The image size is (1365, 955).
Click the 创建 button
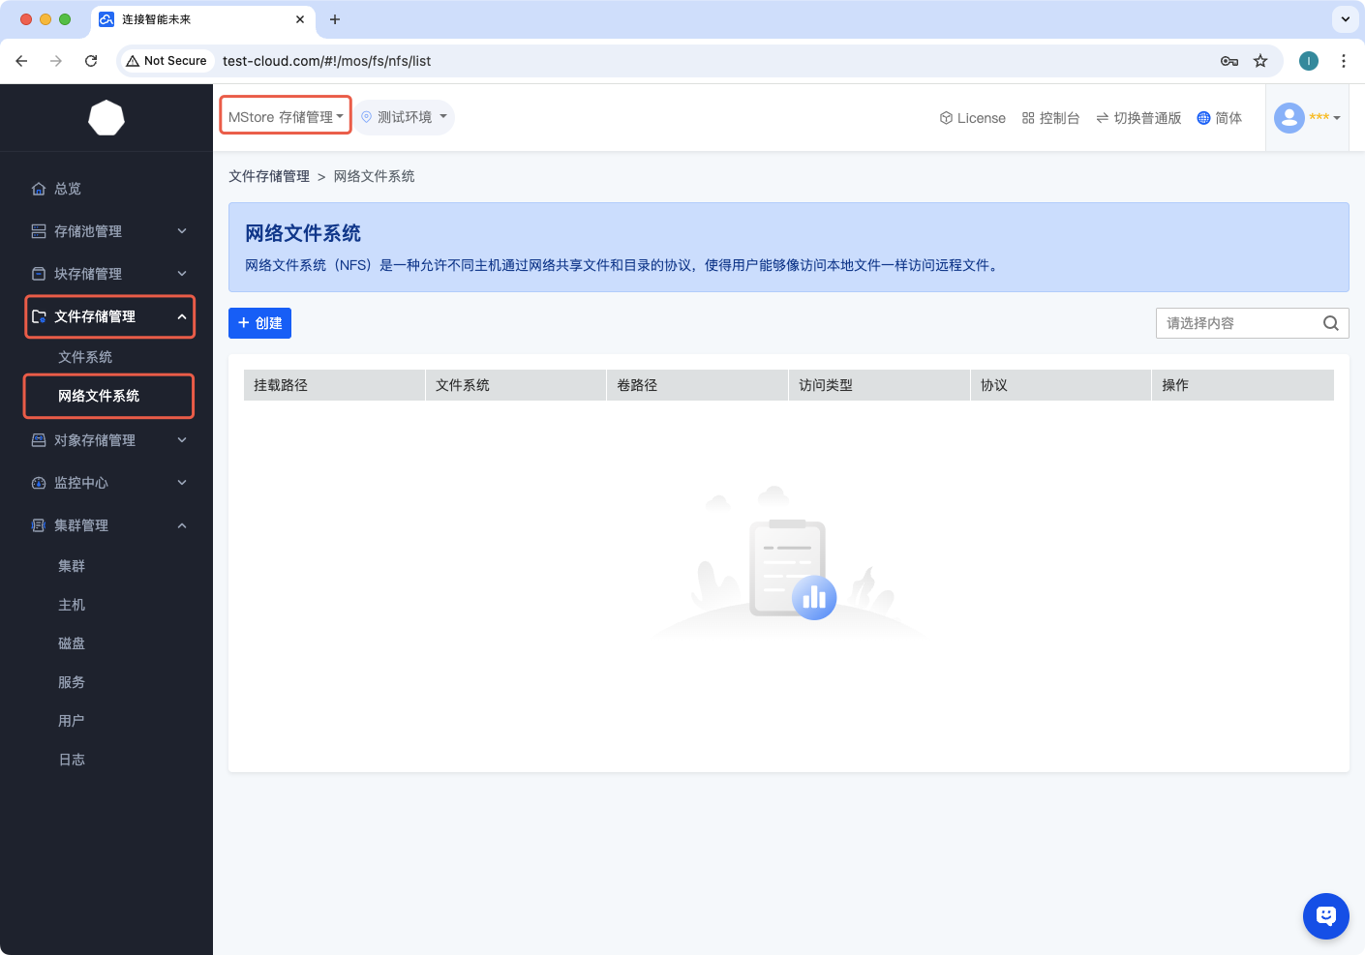coord(259,323)
